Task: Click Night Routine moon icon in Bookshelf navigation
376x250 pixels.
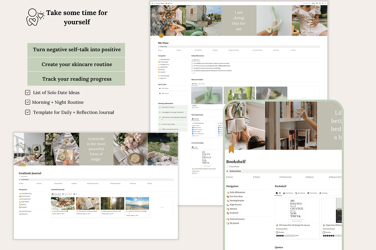Action: [227, 205]
